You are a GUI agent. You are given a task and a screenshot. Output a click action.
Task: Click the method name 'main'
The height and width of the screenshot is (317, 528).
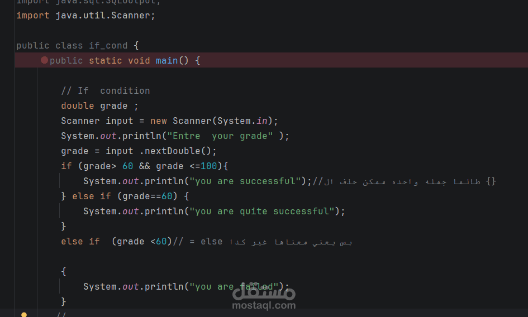pos(167,61)
